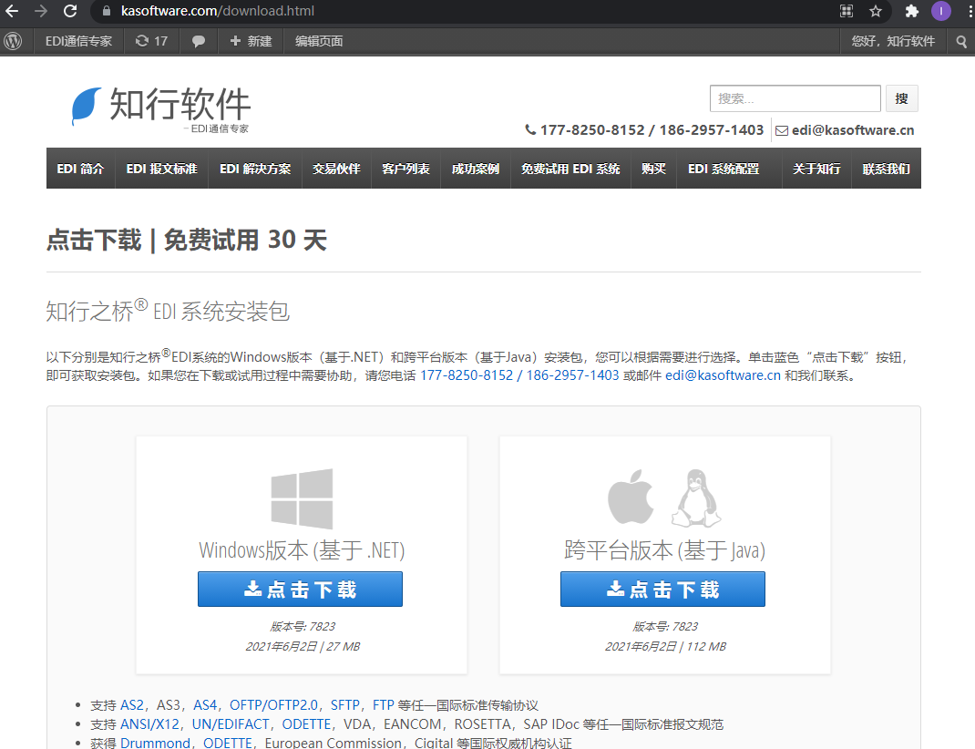Viewport: 975px width, 749px height.
Task: Click the email envelope icon in header
Action: coord(782,130)
